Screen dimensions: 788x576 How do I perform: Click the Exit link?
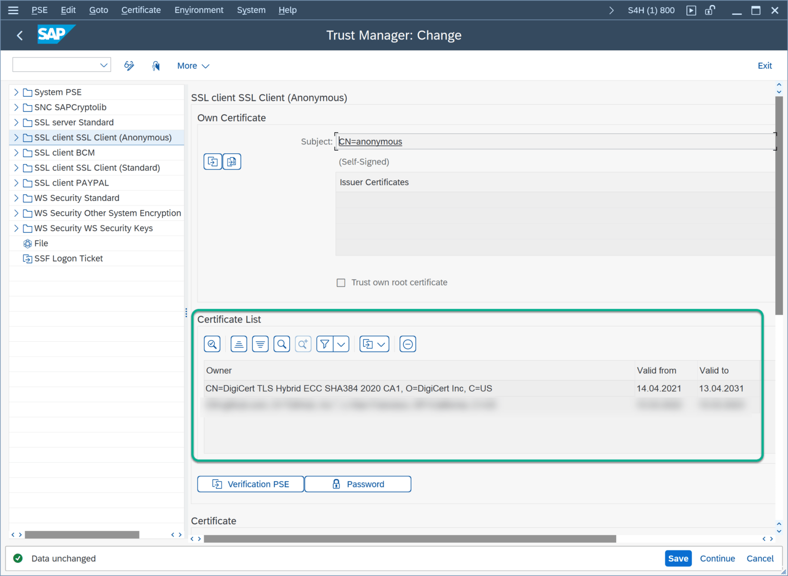764,66
